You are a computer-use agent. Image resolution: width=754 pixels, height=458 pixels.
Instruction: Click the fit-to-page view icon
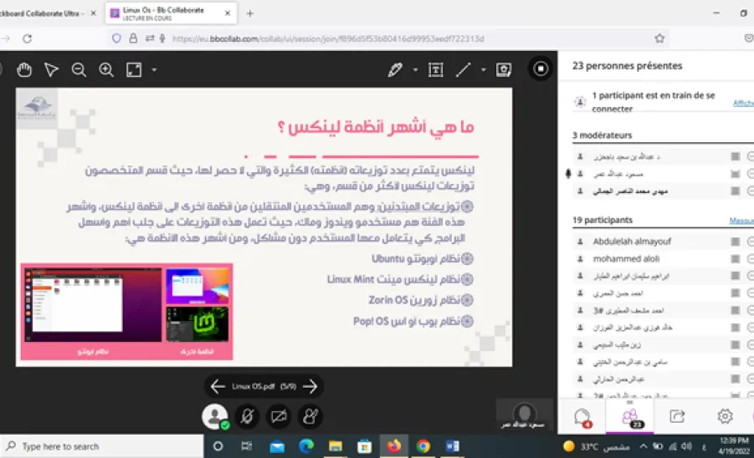pyautogui.click(x=134, y=70)
